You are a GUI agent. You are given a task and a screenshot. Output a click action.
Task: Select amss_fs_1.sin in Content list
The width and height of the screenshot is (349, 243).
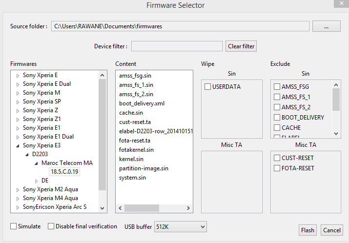[136, 85]
